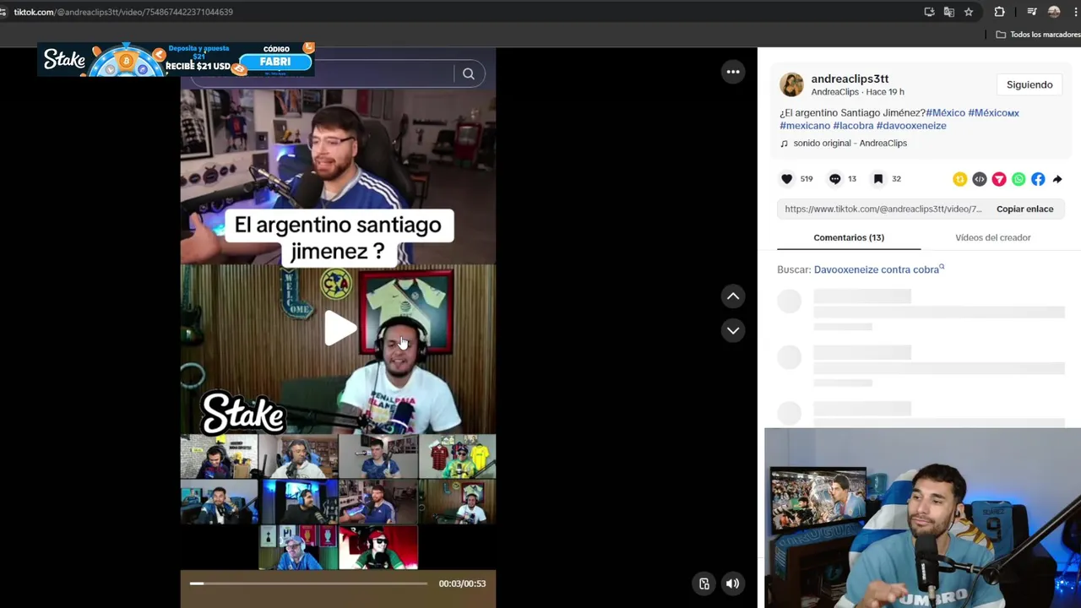Viewport: 1081px width, 608px height.
Task: Open andreaclips3tt username link
Action: coord(850,79)
